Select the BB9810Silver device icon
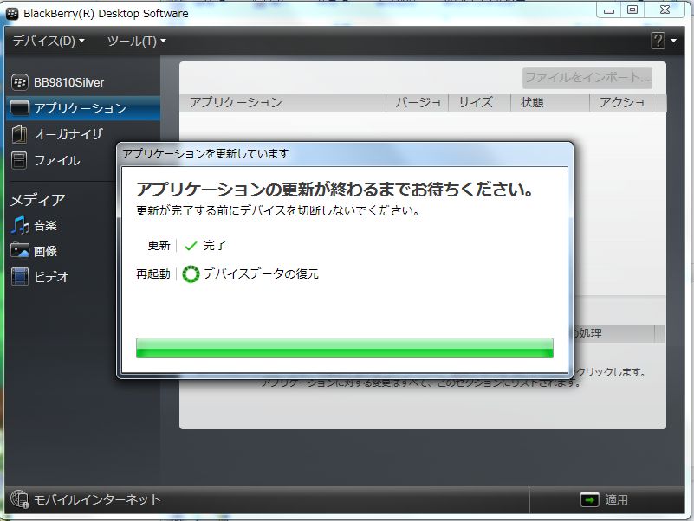Image resolution: width=694 pixels, height=521 pixels. pos(19,82)
